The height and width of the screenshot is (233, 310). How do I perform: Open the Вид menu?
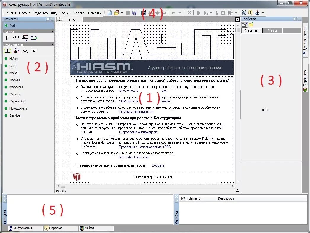[54, 13]
